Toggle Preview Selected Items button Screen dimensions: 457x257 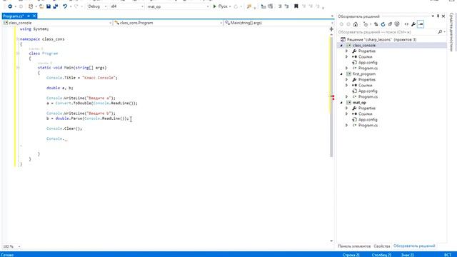[421, 24]
